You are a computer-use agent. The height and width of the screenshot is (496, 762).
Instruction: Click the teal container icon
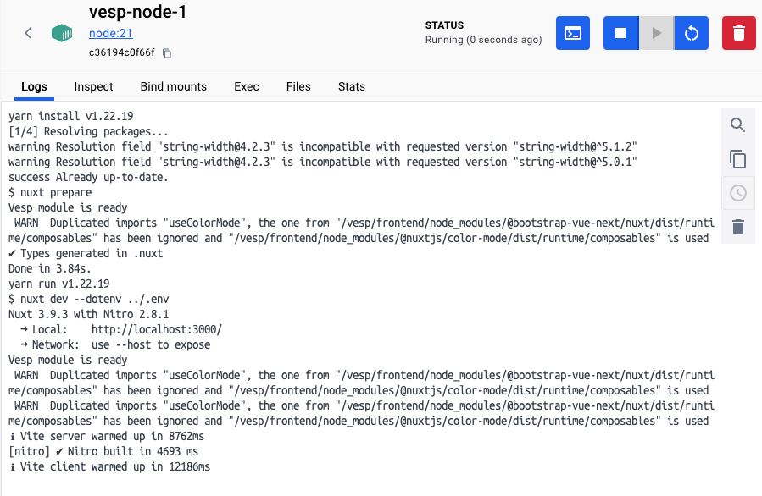[x=62, y=33]
